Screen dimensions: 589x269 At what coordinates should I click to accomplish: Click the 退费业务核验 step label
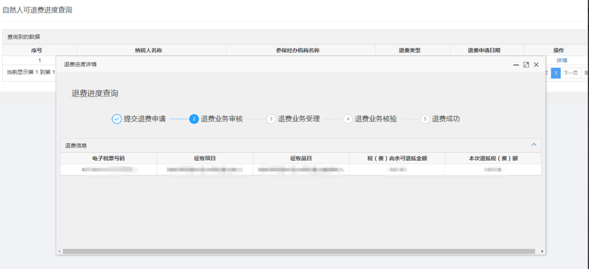pos(376,119)
